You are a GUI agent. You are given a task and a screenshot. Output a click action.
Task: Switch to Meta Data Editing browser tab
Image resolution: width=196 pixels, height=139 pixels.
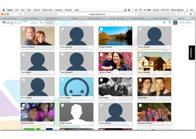[95, 18]
